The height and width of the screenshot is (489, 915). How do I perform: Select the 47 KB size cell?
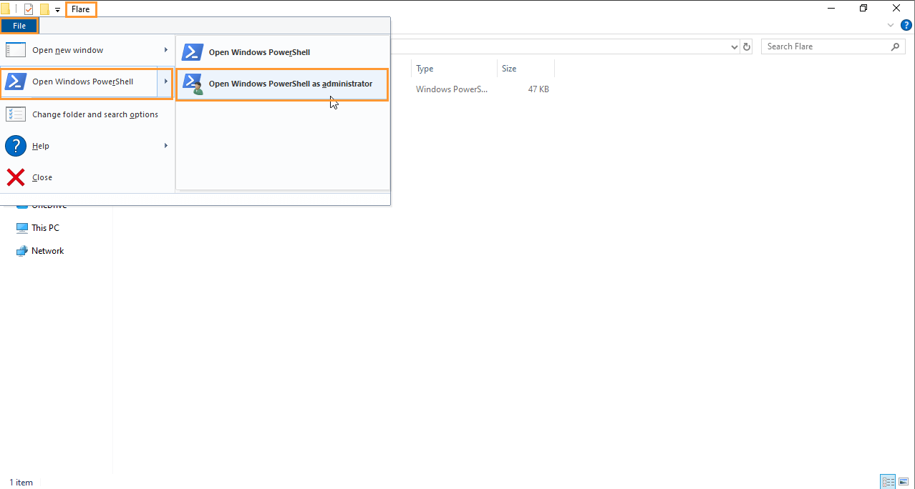click(538, 89)
